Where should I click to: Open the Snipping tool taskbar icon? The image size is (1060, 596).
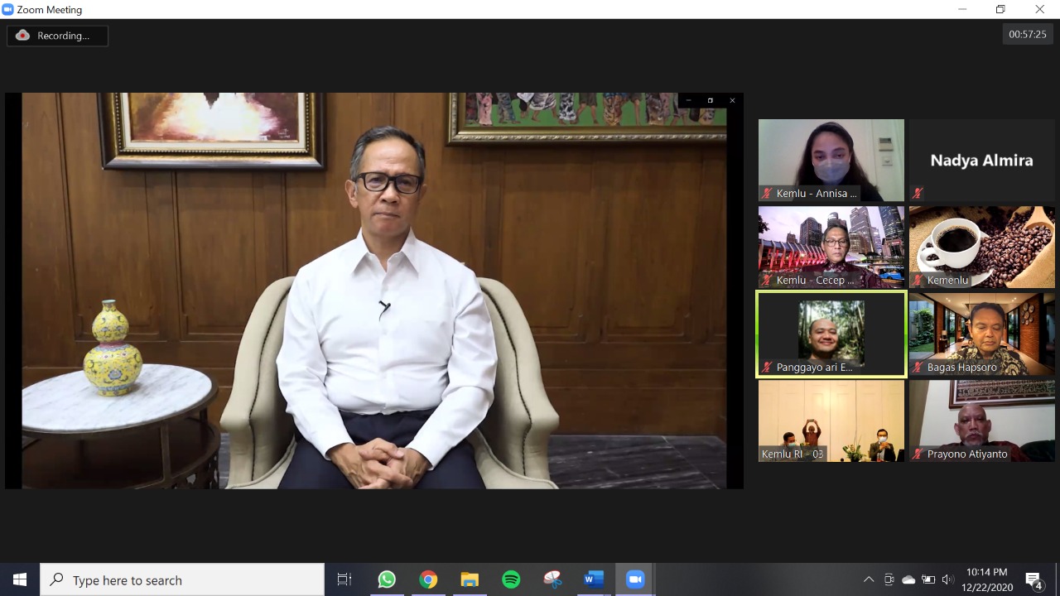coord(552,579)
